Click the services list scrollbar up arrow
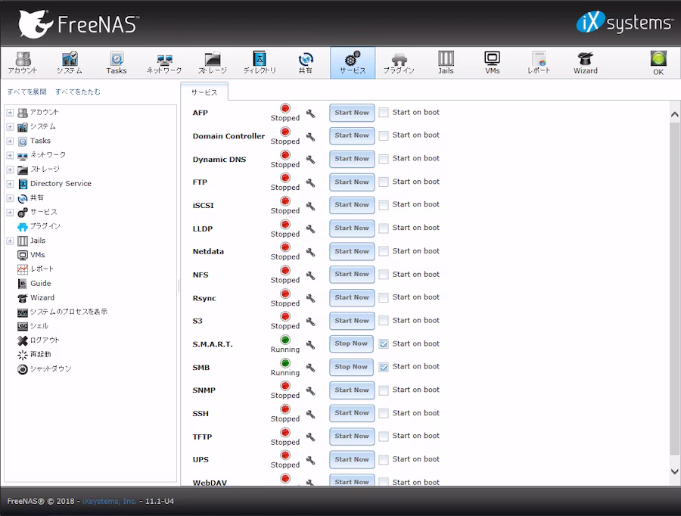681x516 pixels. click(674, 115)
